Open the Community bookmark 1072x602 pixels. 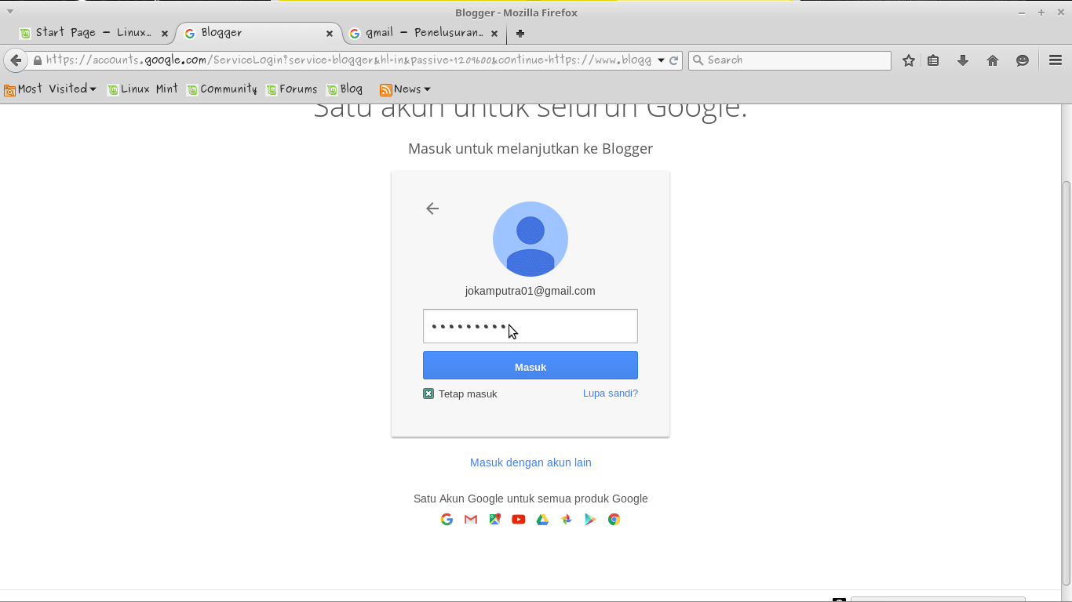tap(222, 89)
